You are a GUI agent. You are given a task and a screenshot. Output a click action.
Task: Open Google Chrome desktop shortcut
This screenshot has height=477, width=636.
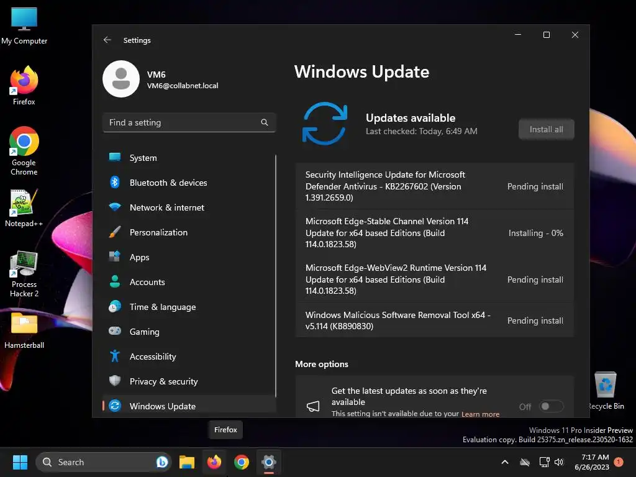tap(24, 151)
